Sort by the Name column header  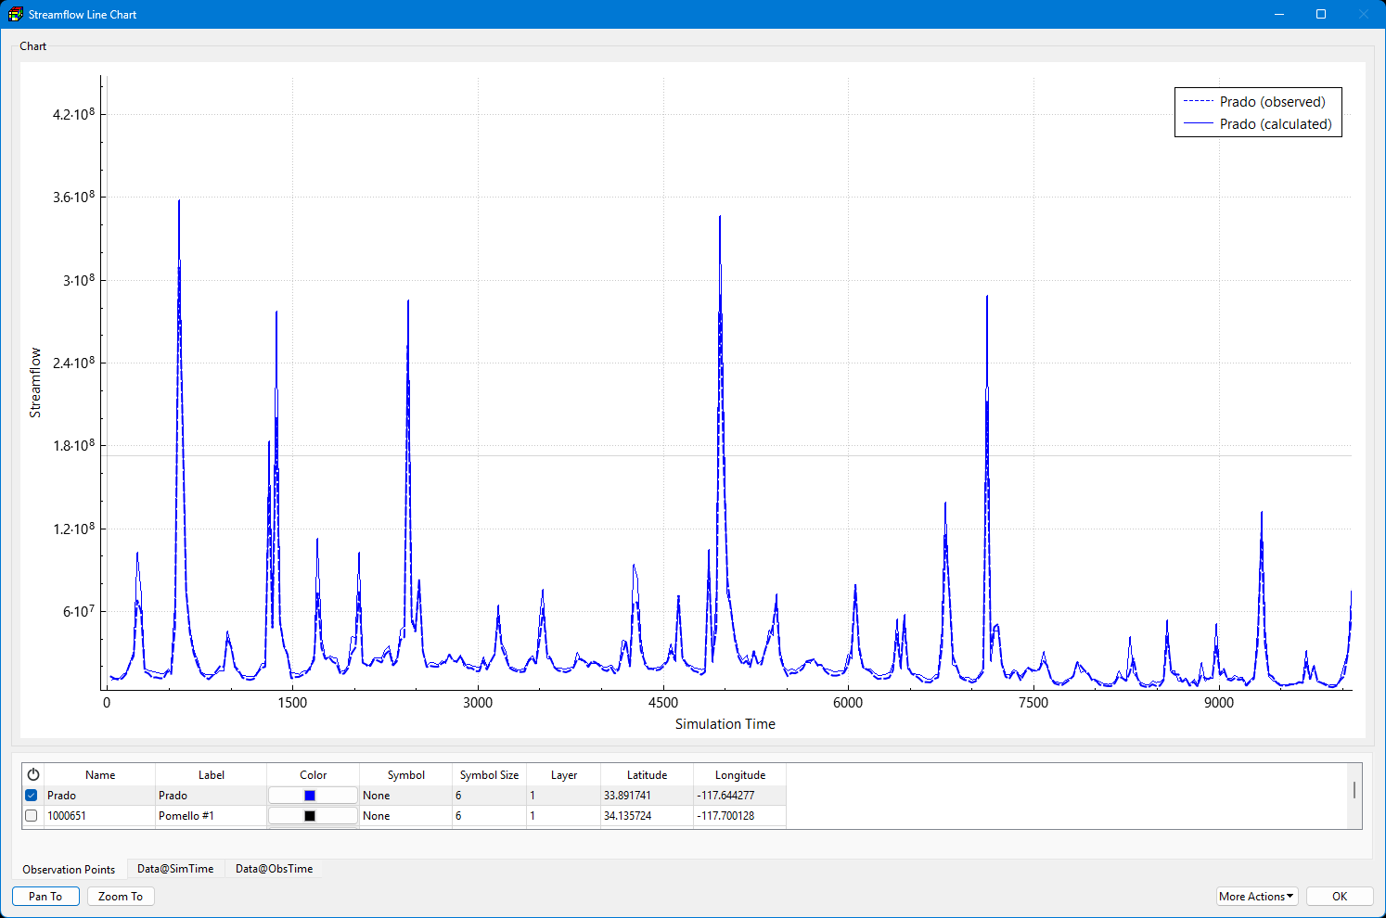pyautogui.click(x=100, y=775)
